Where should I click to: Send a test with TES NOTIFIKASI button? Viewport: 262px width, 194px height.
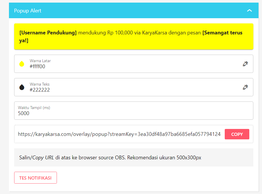click(x=36, y=178)
